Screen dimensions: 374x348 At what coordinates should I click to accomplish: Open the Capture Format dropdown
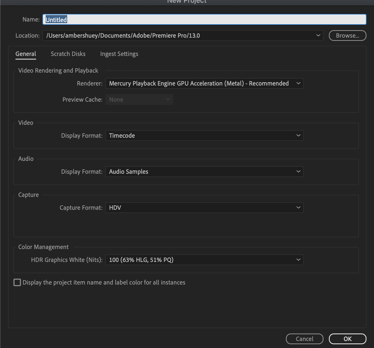click(204, 208)
